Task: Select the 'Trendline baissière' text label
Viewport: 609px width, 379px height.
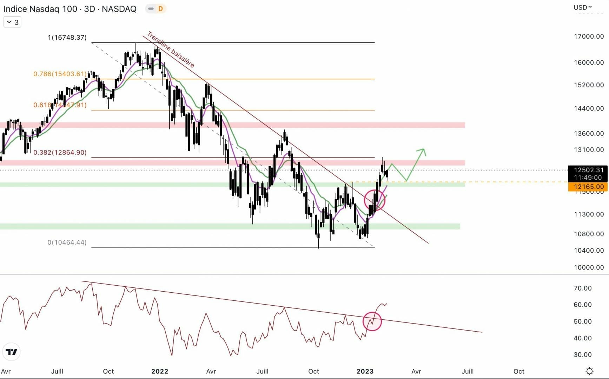Action: click(171, 49)
